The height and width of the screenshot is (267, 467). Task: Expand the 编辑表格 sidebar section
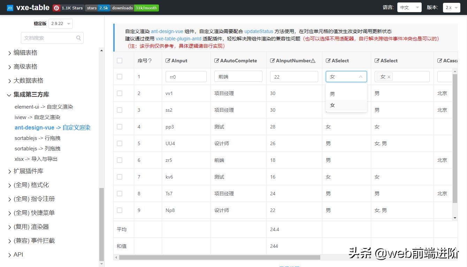25,53
